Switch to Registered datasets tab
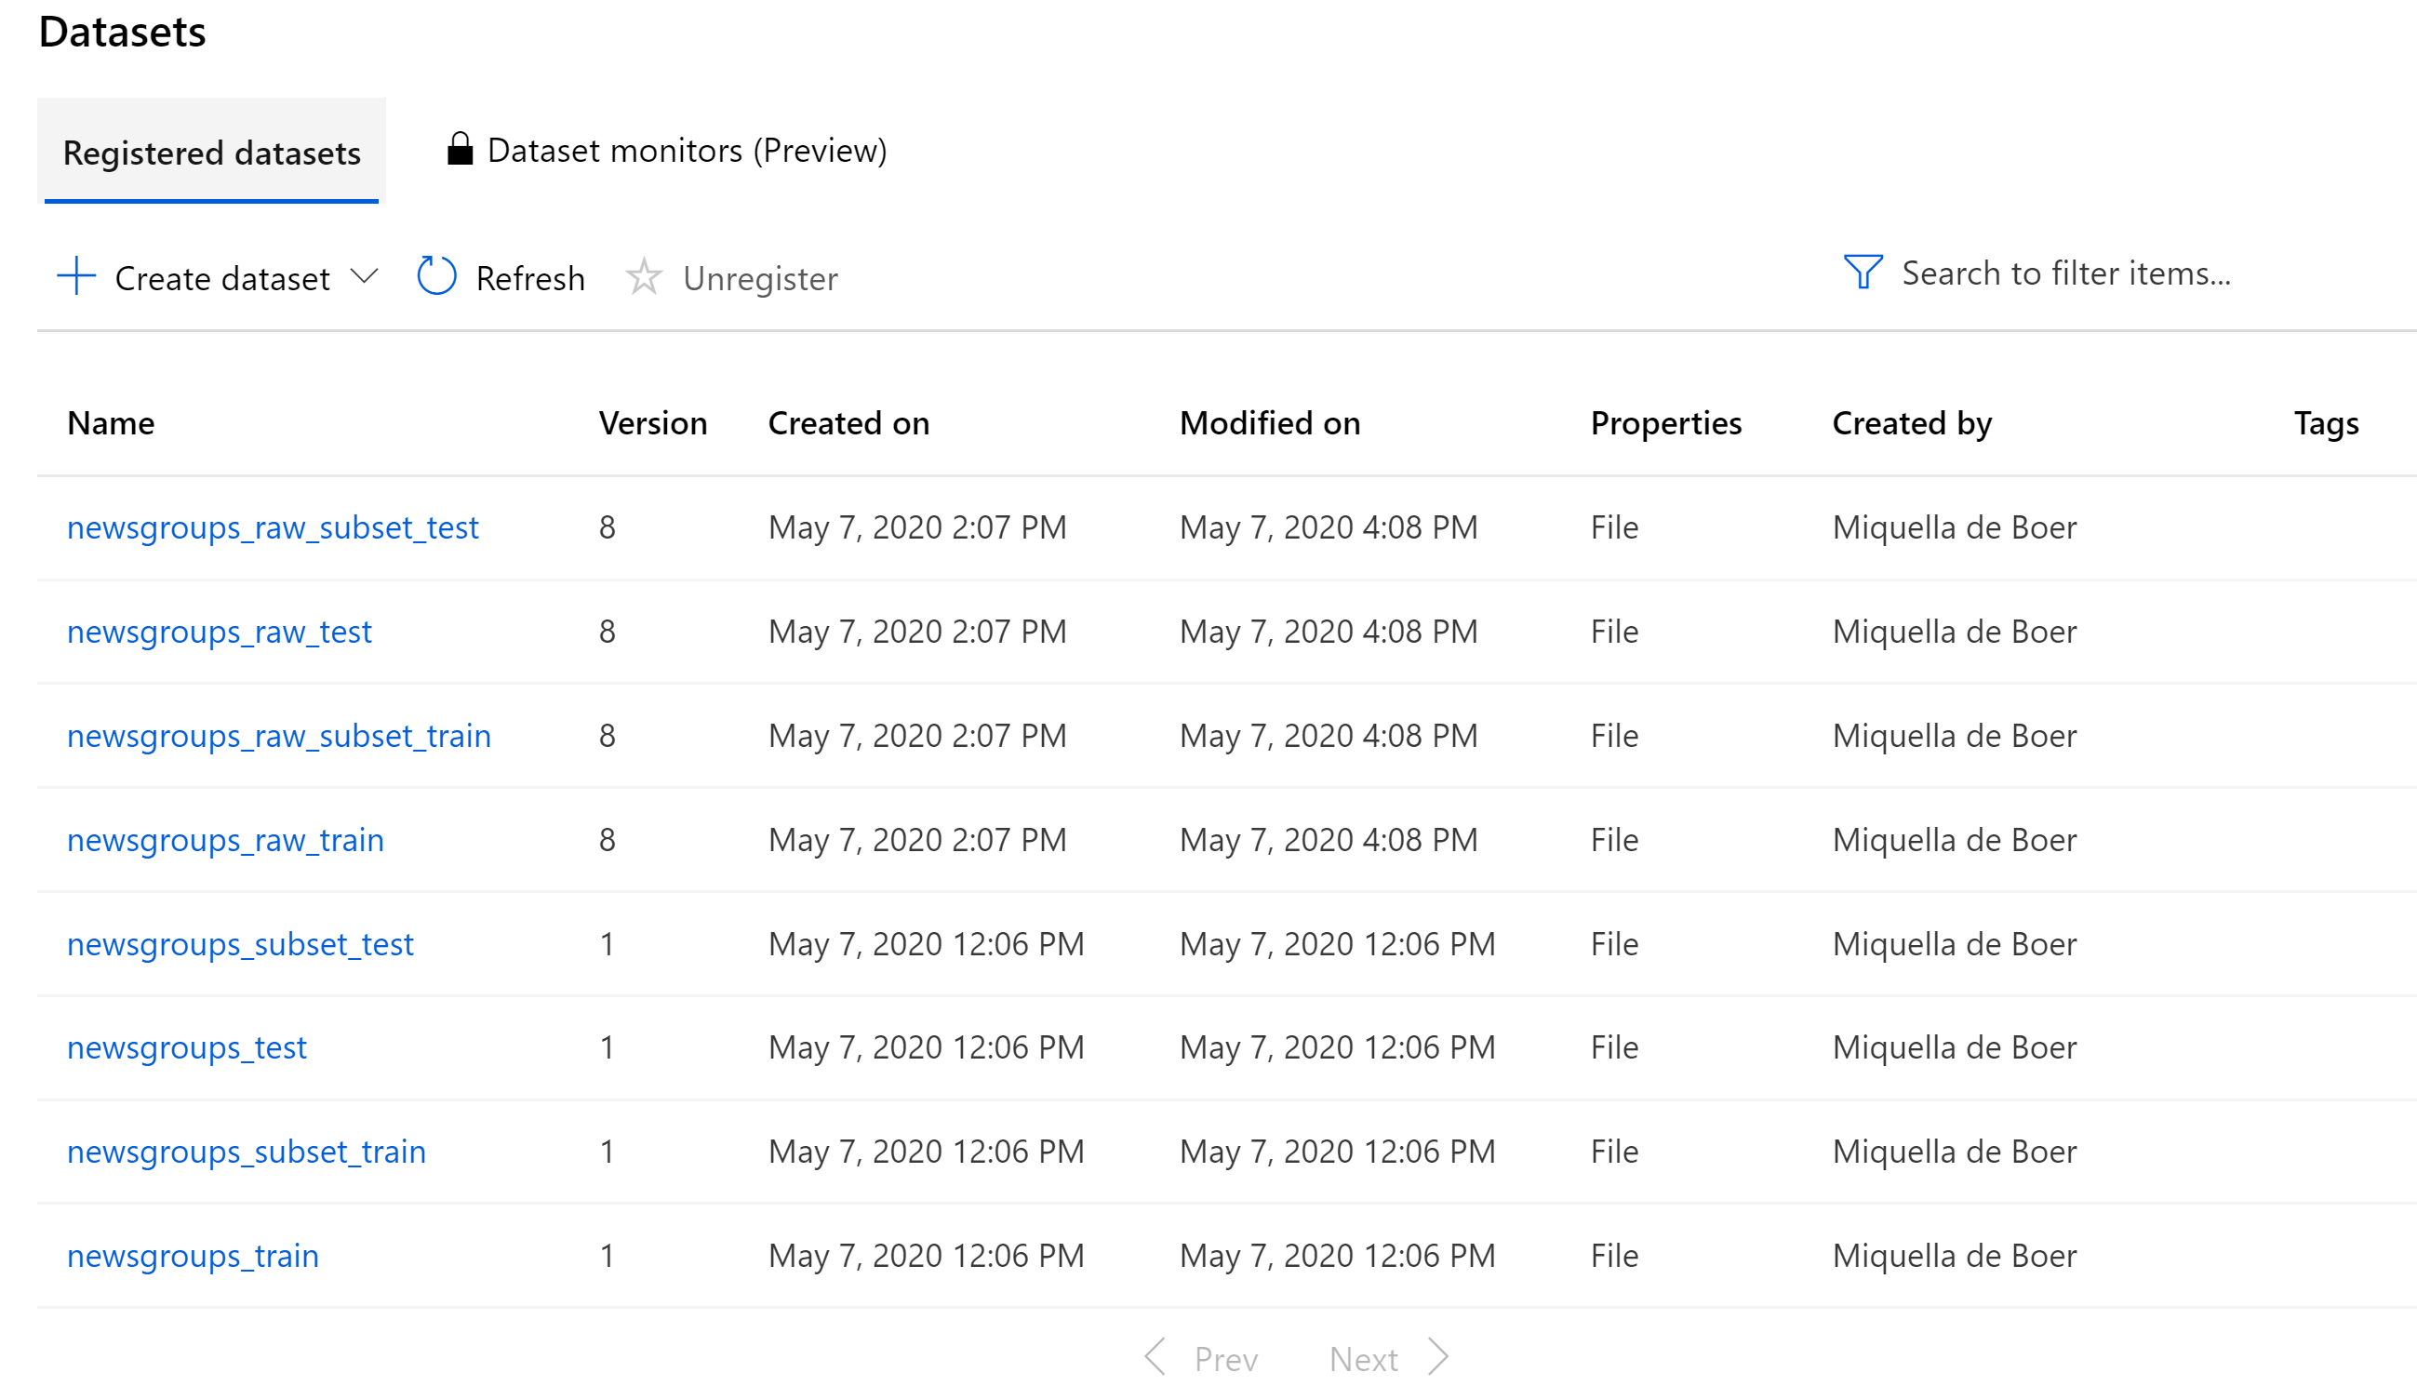Screen dimensions: 2417x1399 [x=211, y=152]
